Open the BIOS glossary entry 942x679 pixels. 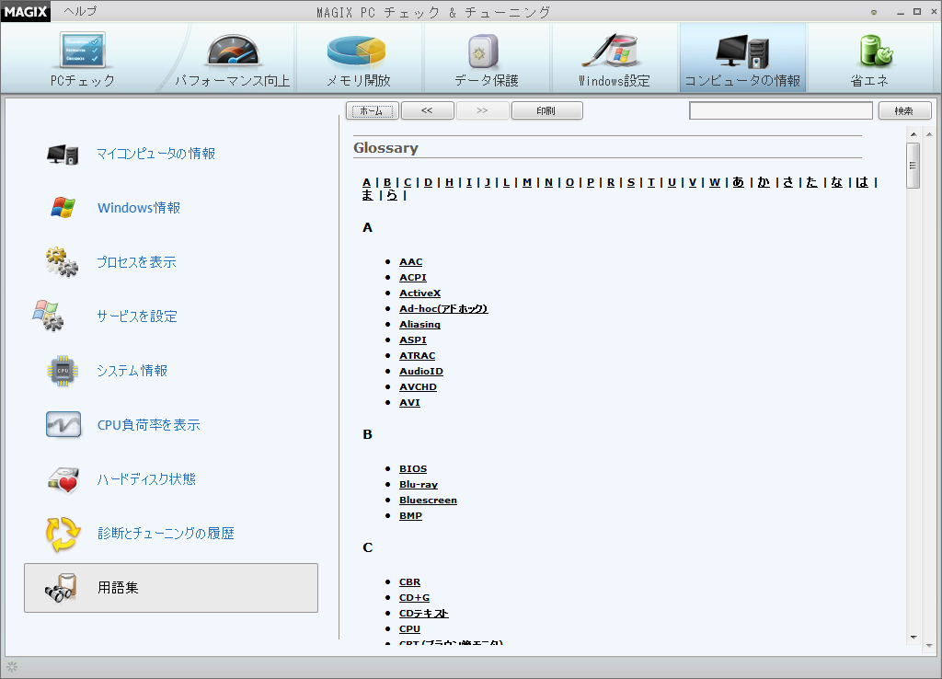pyautogui.click(x=413, y=468)
